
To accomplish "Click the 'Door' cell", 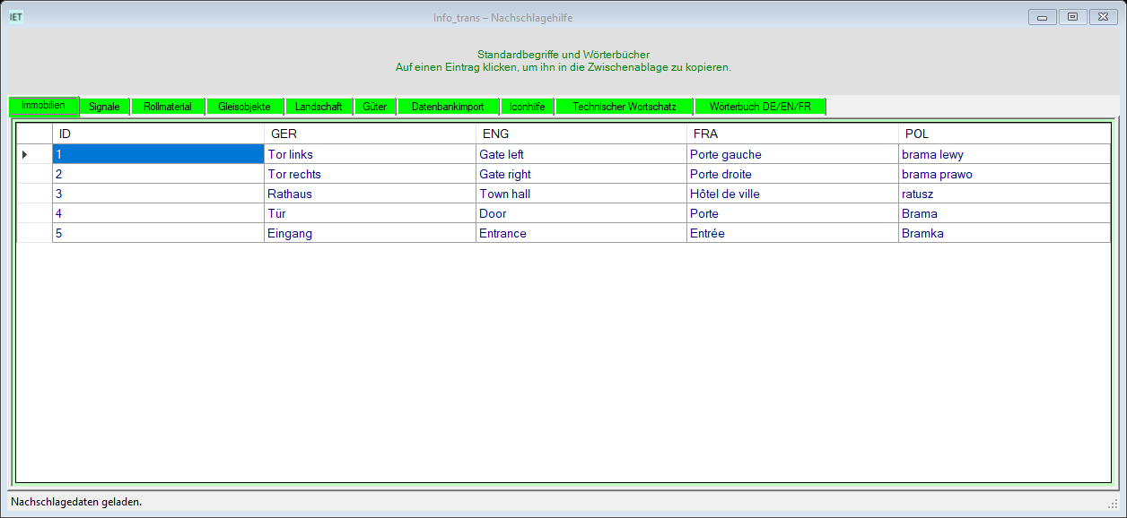I will click(581, 213).
